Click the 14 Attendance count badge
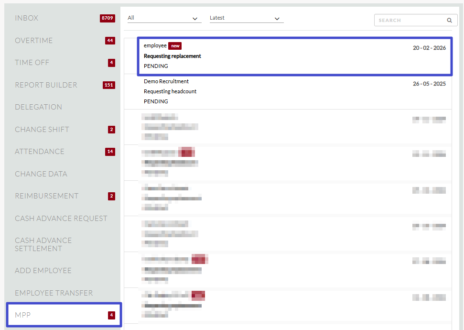The image size is (464, 330). coord(110,152)
